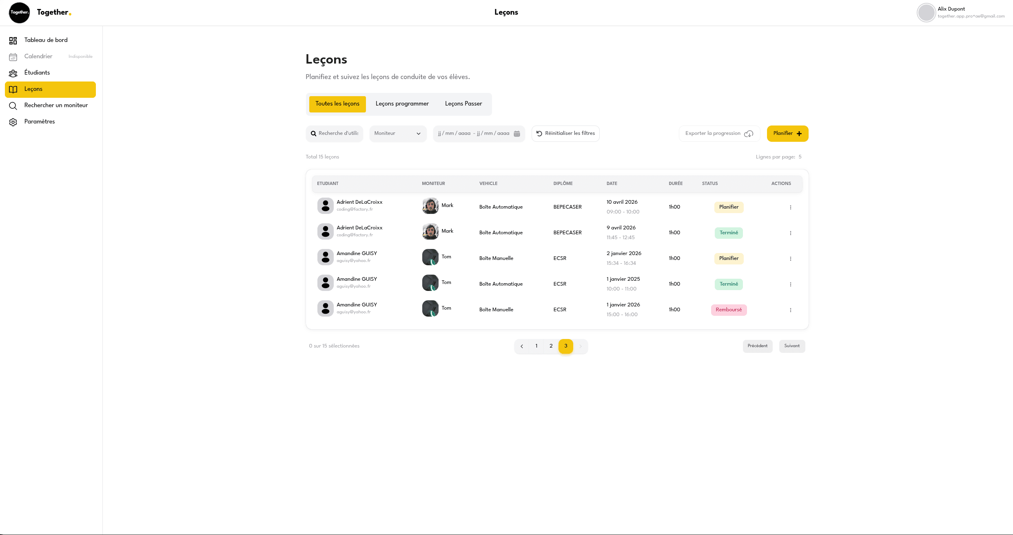Click the next page chevron arrow
This screenshot has height=535, width=1013.
(580, 346)
